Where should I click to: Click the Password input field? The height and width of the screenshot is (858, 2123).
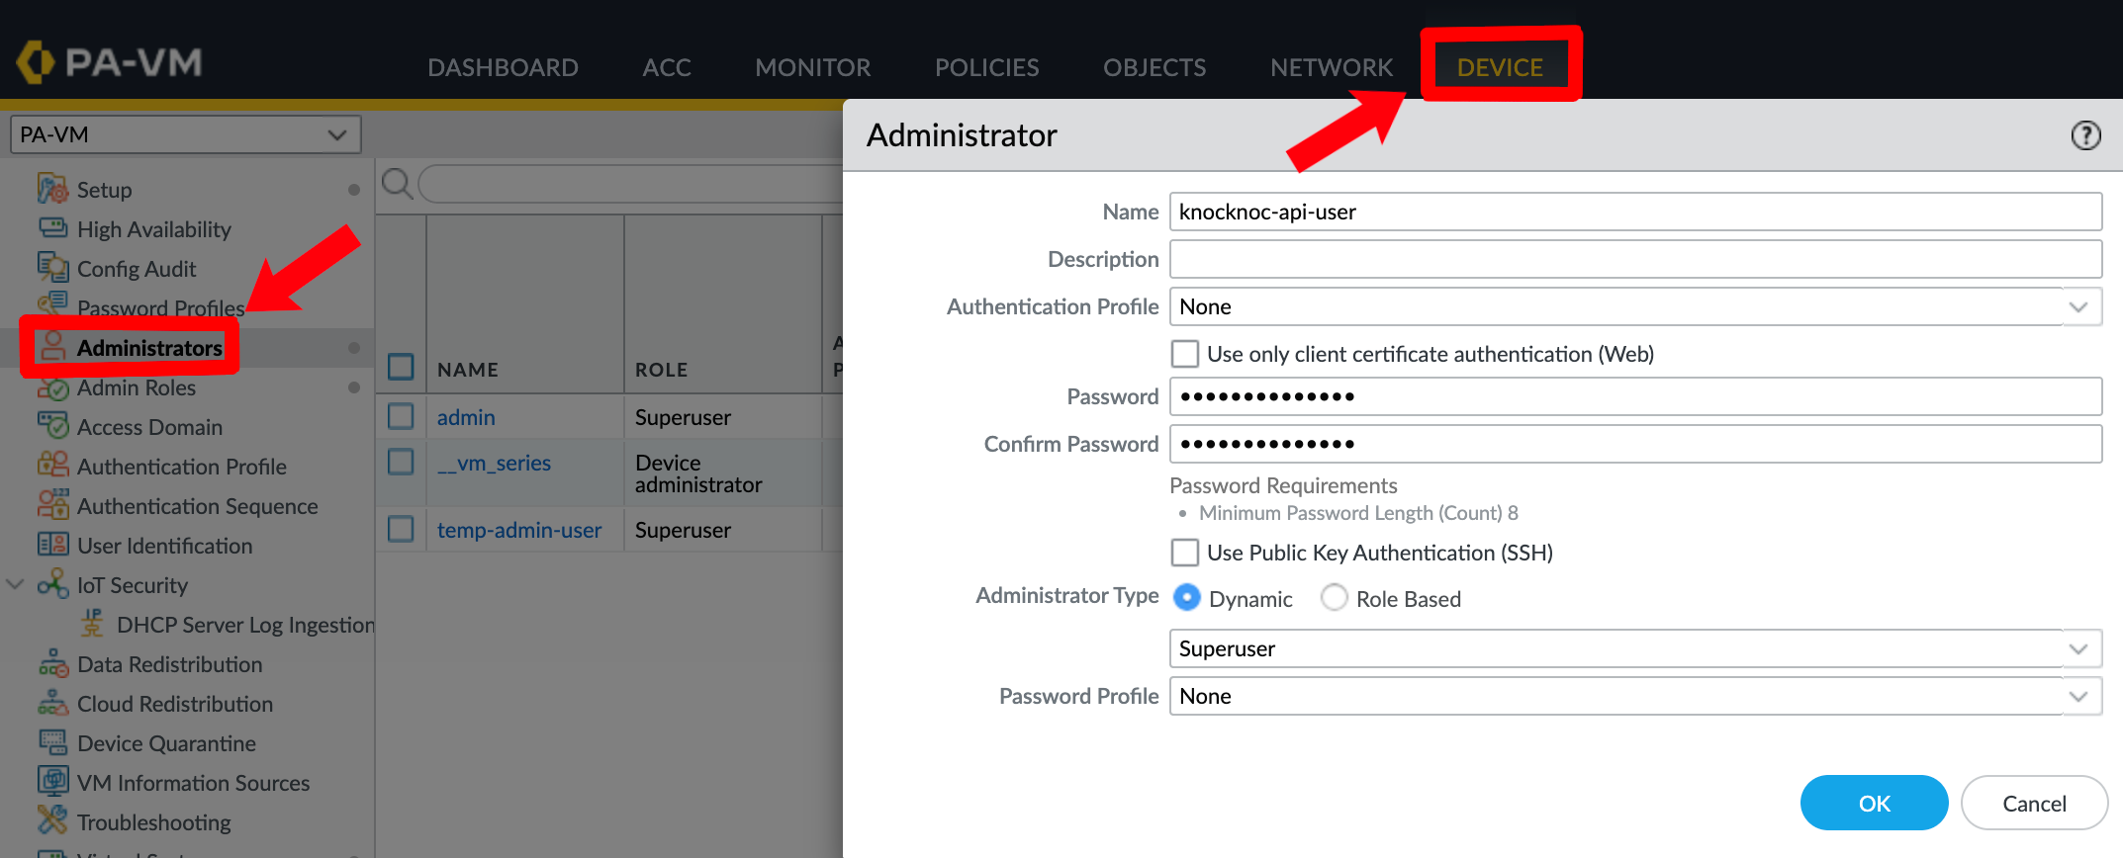click(x=1635, y=396)
